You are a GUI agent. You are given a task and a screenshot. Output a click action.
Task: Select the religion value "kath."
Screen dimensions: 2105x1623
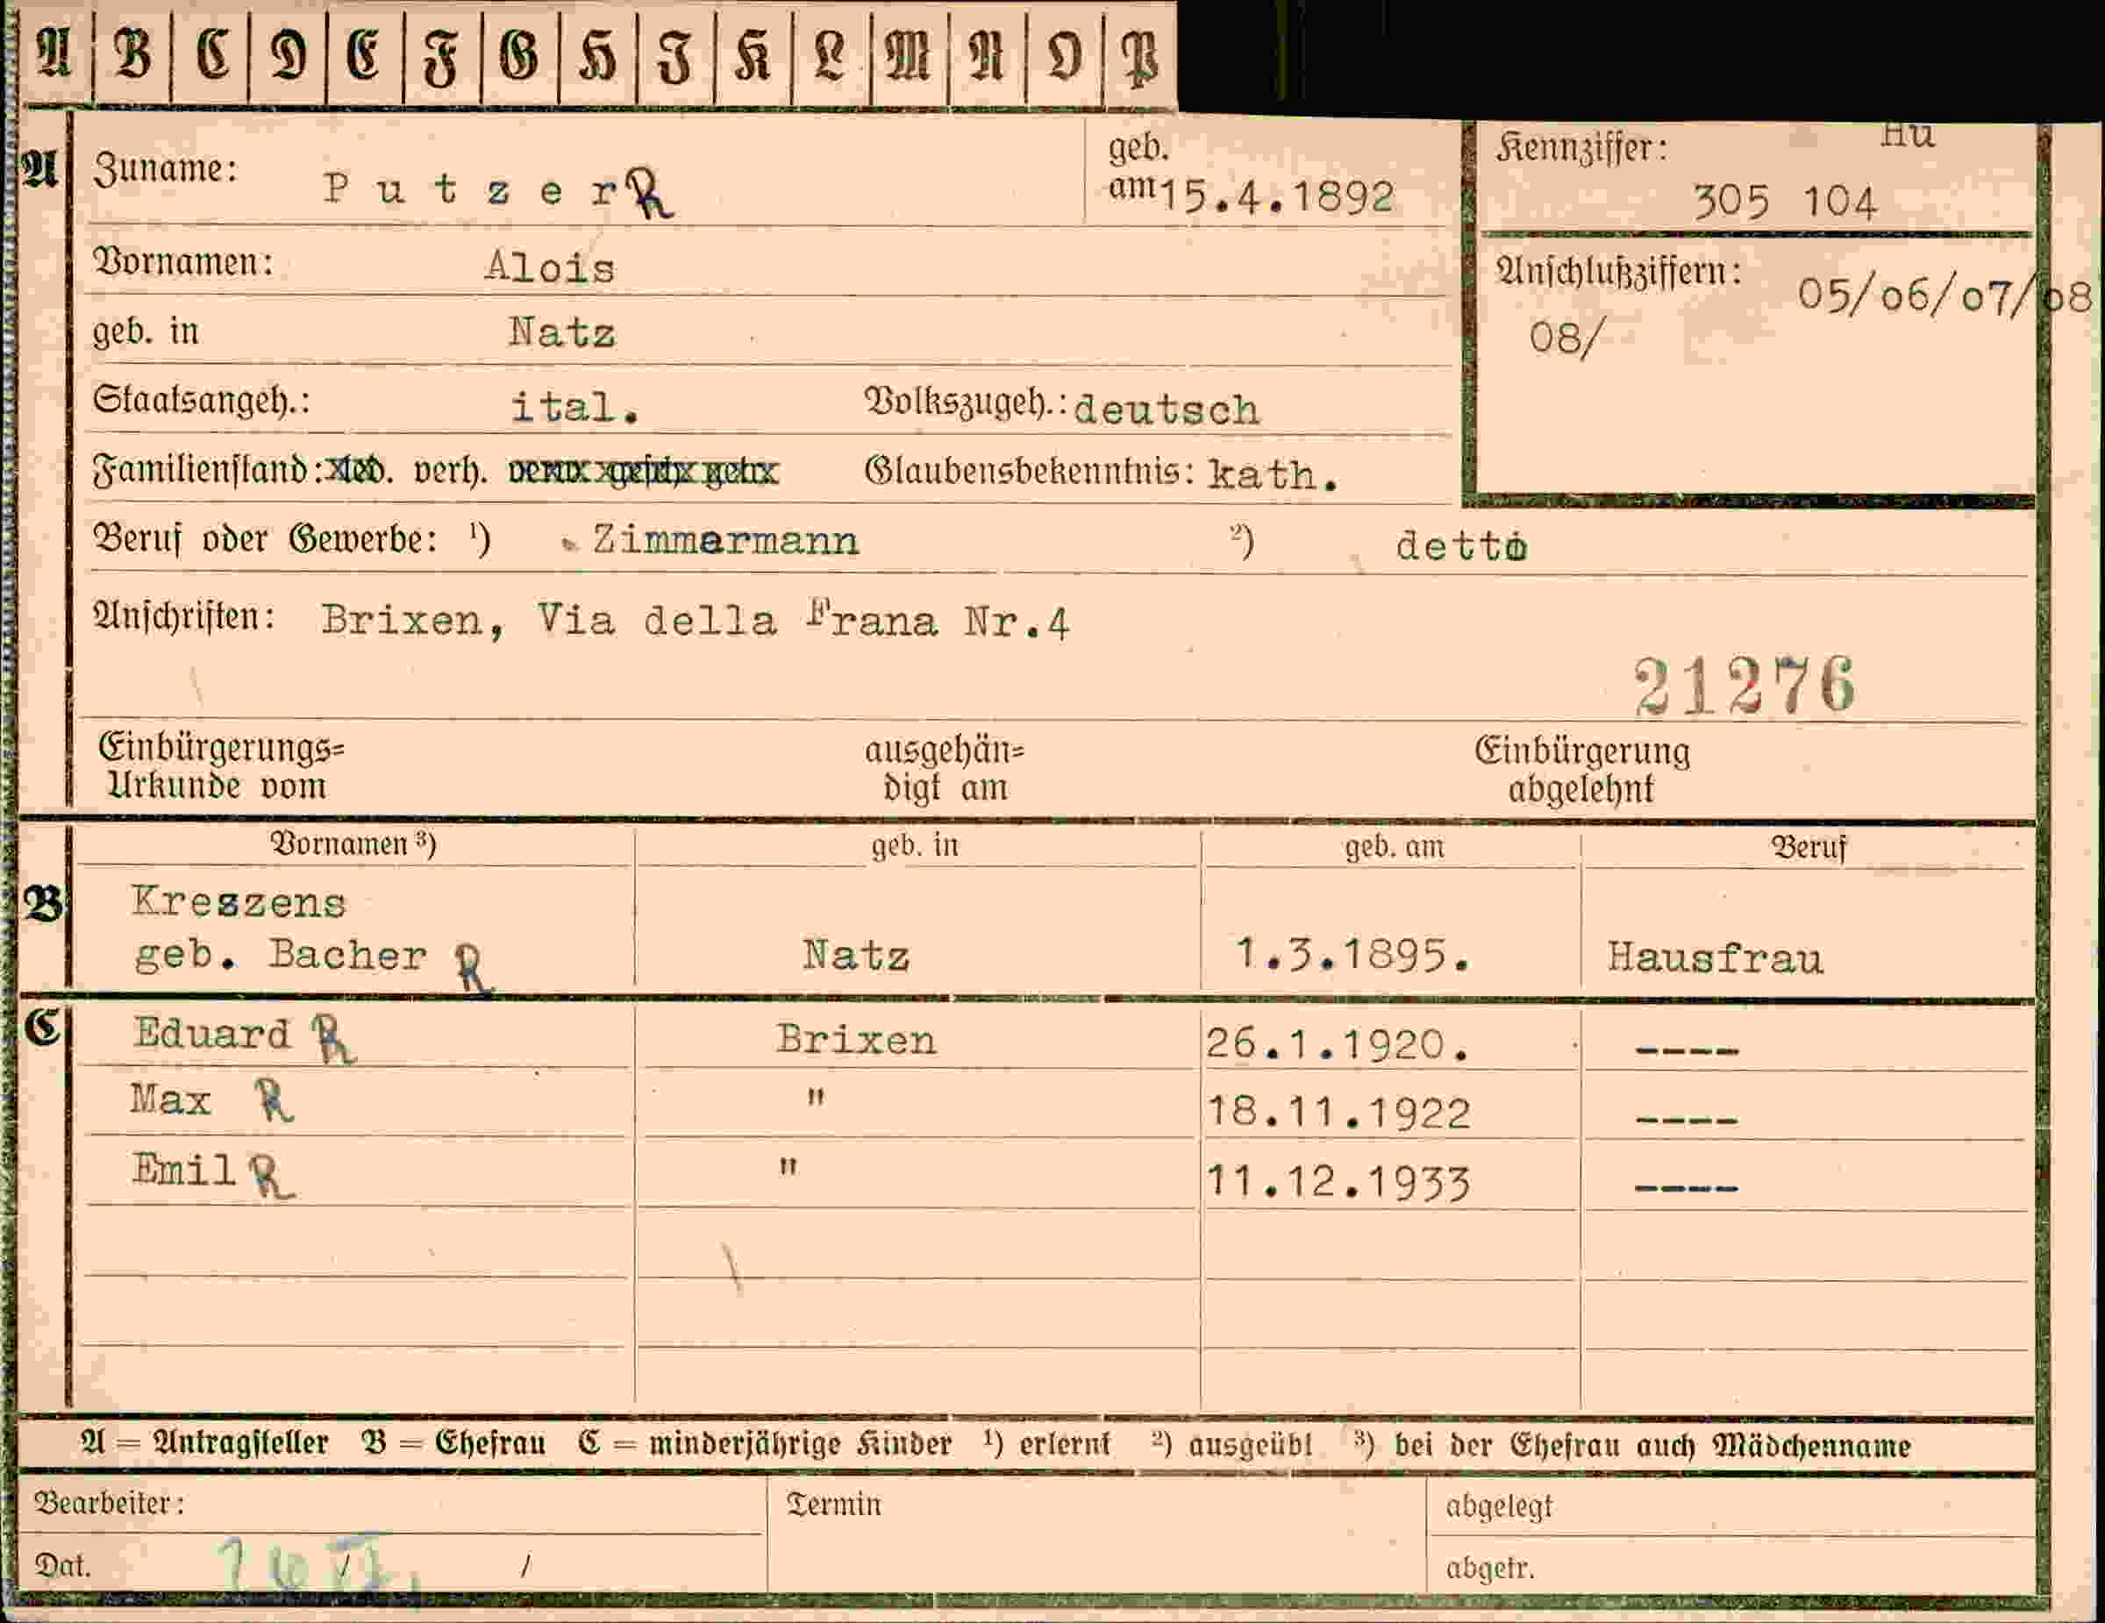(x=1273, y=474)
